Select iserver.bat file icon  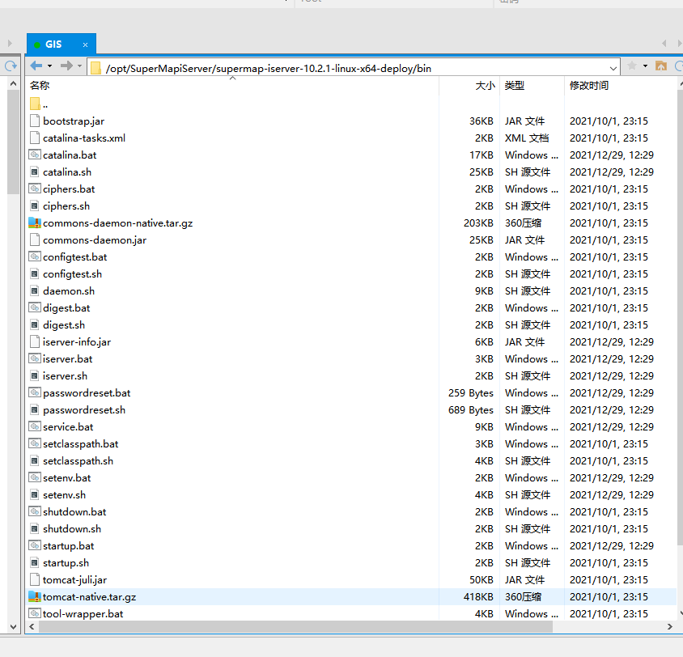pyautogui.click(x=35, y=358)
